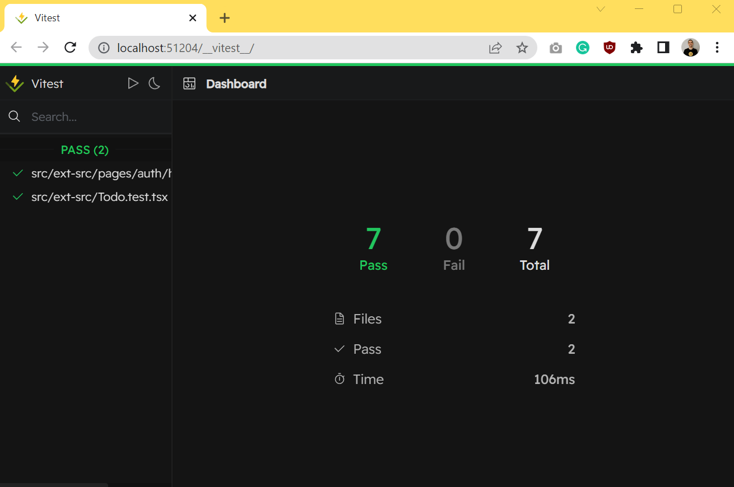Collapse the PASS (2) section
Image resolution: width=734 pixels, height=487 pixels.
[85, 149]
